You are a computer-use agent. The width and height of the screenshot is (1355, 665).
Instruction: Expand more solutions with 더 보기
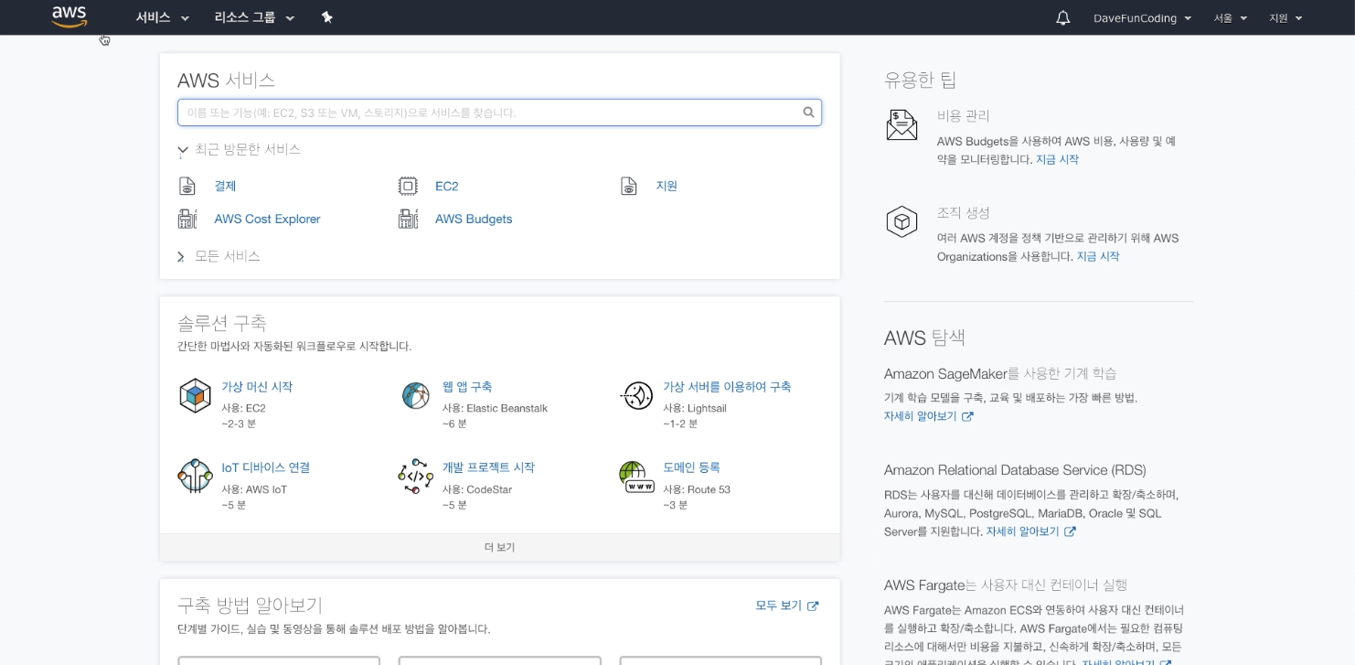tap(499, 547)
